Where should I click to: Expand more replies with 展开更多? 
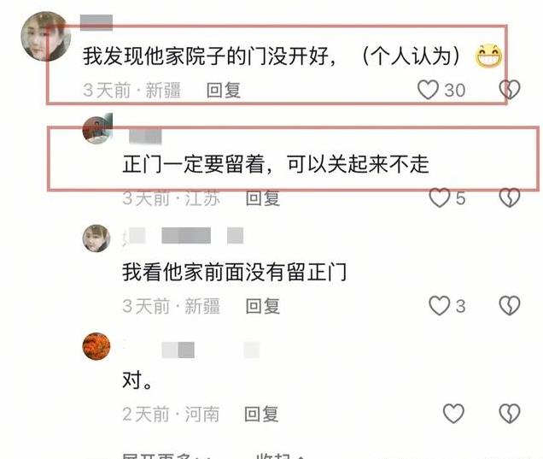coord(166,456)
